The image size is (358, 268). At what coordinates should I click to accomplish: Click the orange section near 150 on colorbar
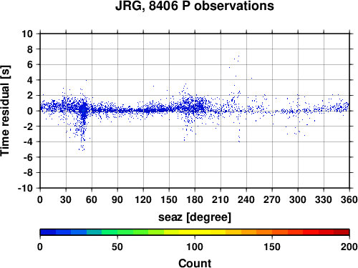pyautogui.click(x=272, y=232)
